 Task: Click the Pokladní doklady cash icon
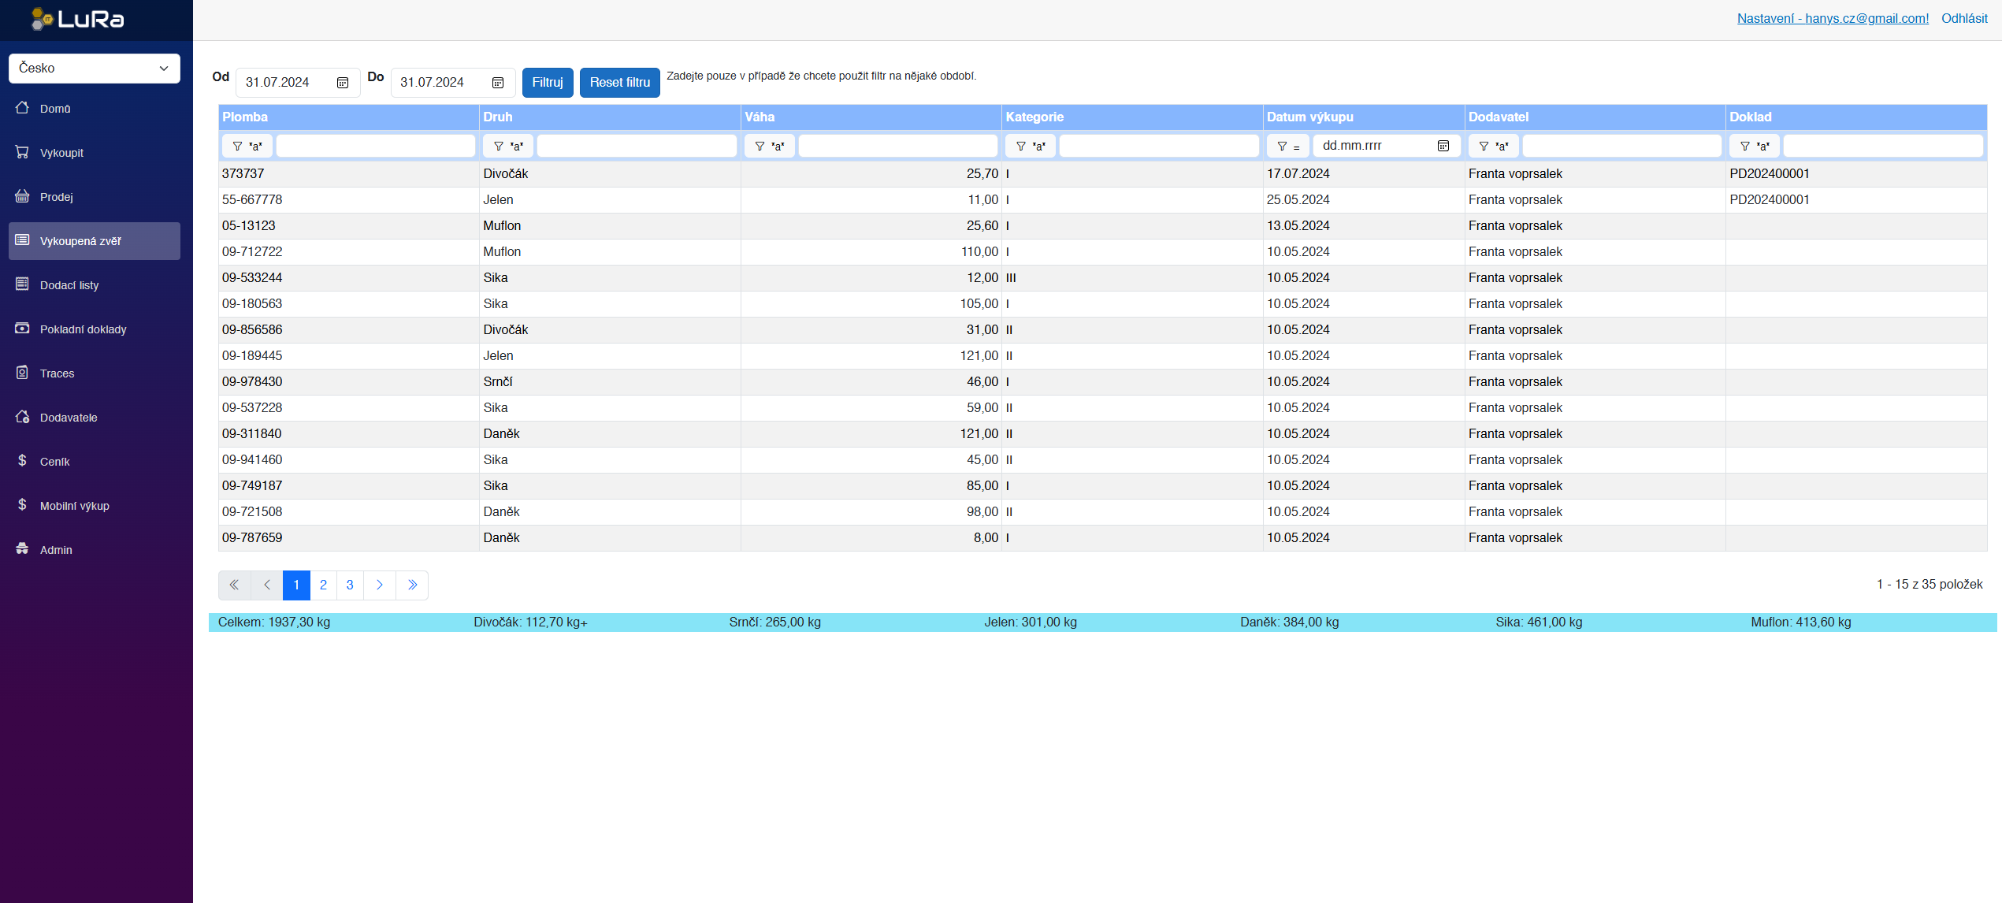[22, 329]
